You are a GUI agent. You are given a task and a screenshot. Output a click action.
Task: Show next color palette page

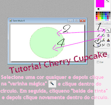click(107, 23)
